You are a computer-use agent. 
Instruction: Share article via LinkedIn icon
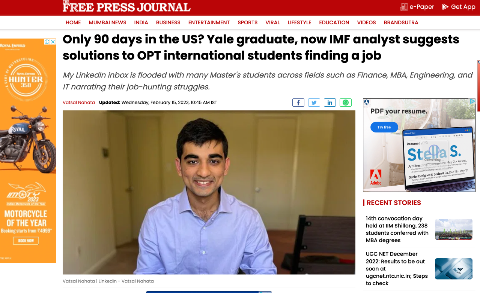pyautogui.click(x=330, y=103)
